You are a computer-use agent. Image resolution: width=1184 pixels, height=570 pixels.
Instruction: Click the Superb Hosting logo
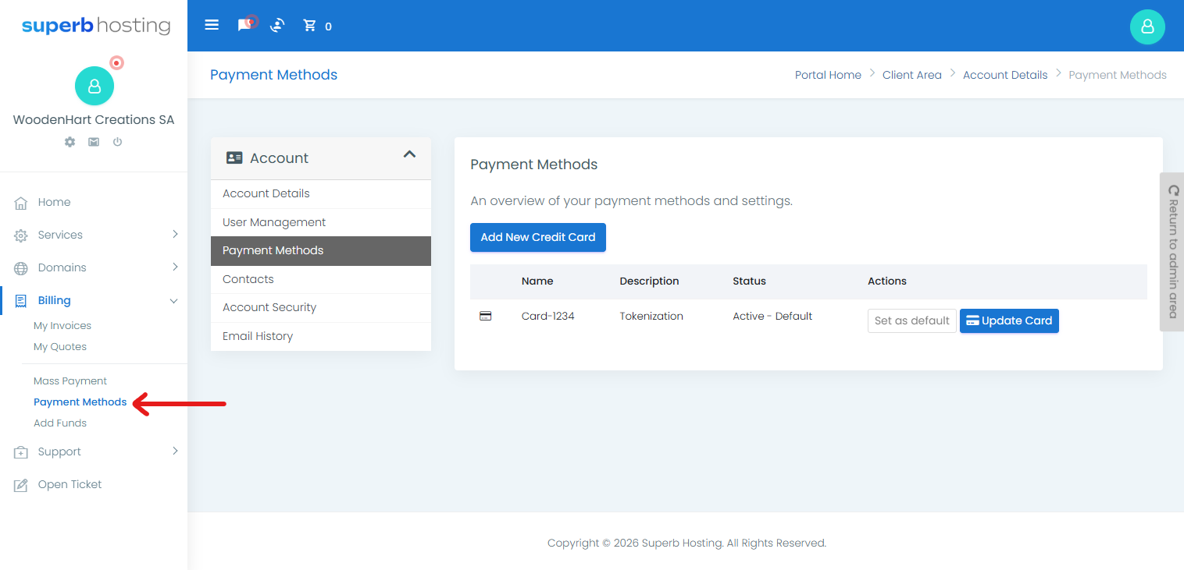pyautogui.click(x=96, y=26)
